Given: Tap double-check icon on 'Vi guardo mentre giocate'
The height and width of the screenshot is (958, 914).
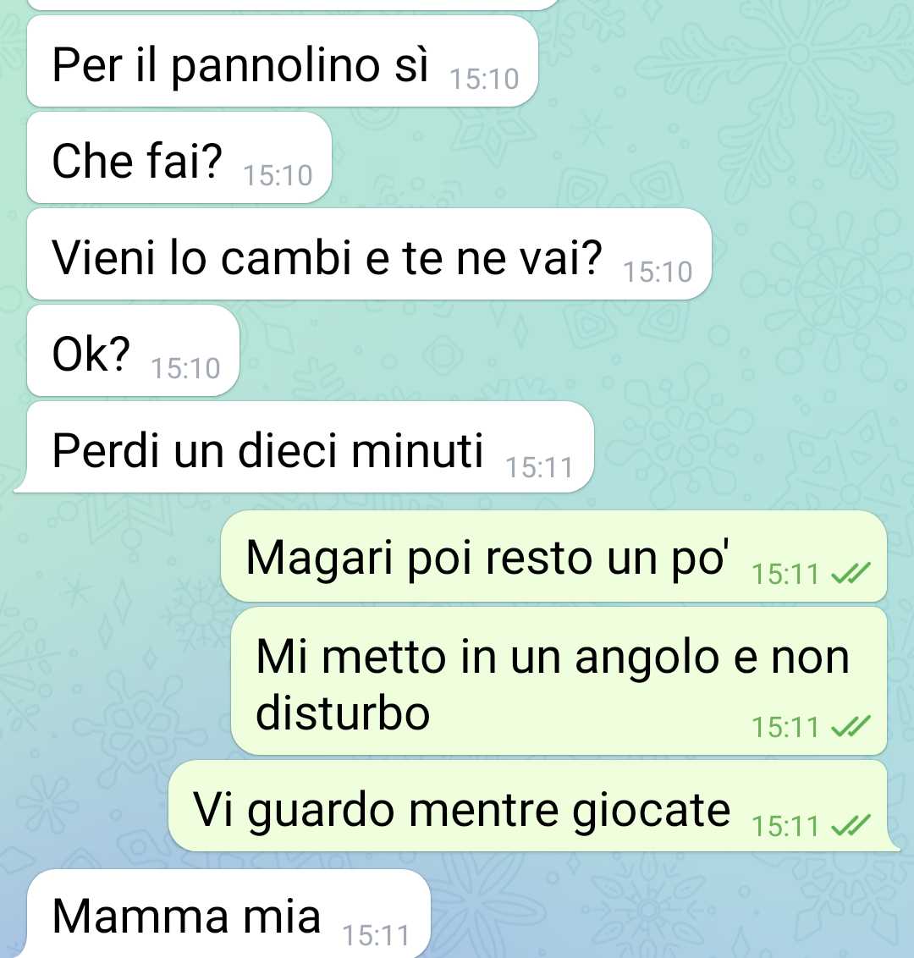Looking at the screenshot, I should pos(851,826).
